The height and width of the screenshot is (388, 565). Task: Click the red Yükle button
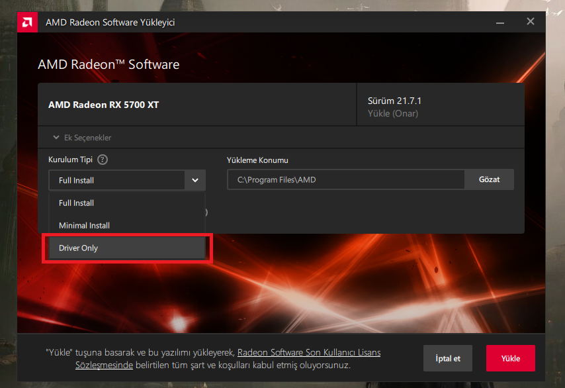(x=511, y=358)
